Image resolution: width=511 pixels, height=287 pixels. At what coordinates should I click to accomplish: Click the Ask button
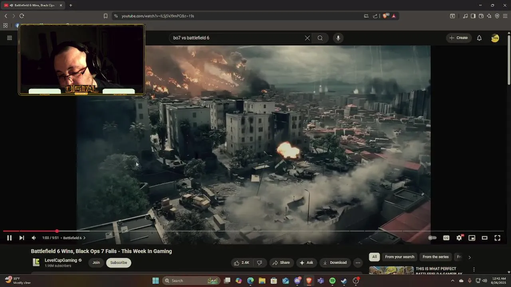pos(306,263)
